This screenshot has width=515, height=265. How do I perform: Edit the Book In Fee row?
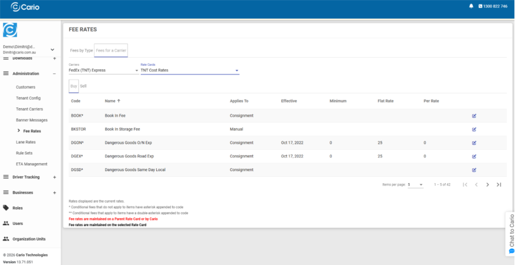click(x=474, y=116)
